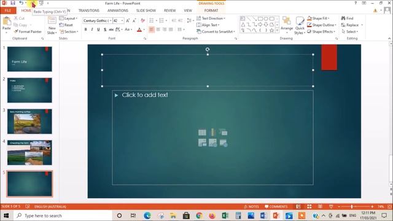Select slide 3 thumbnail with coffee picture
This screenshot has width=393, height=221.
pos(29,122)
